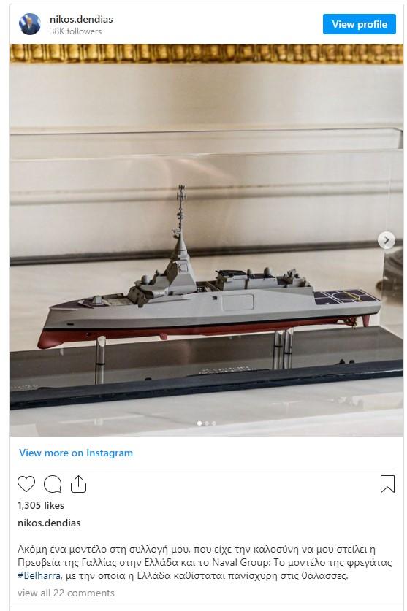
Task: Click the share upload icon
Action: pos(78,484)
